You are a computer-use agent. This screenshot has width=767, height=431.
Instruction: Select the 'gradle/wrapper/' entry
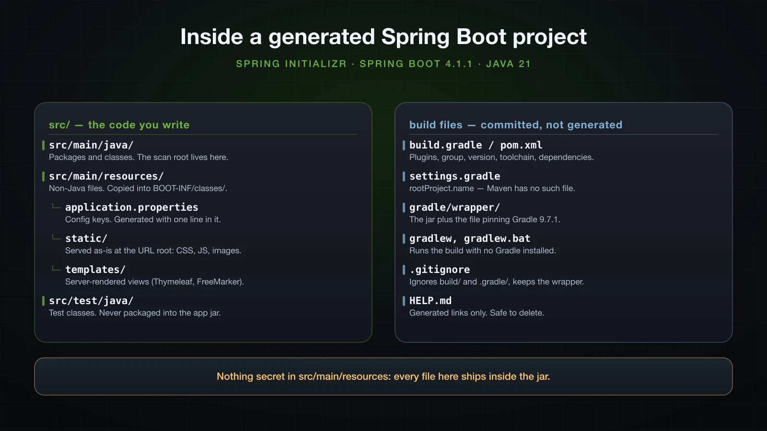[455, 207]
